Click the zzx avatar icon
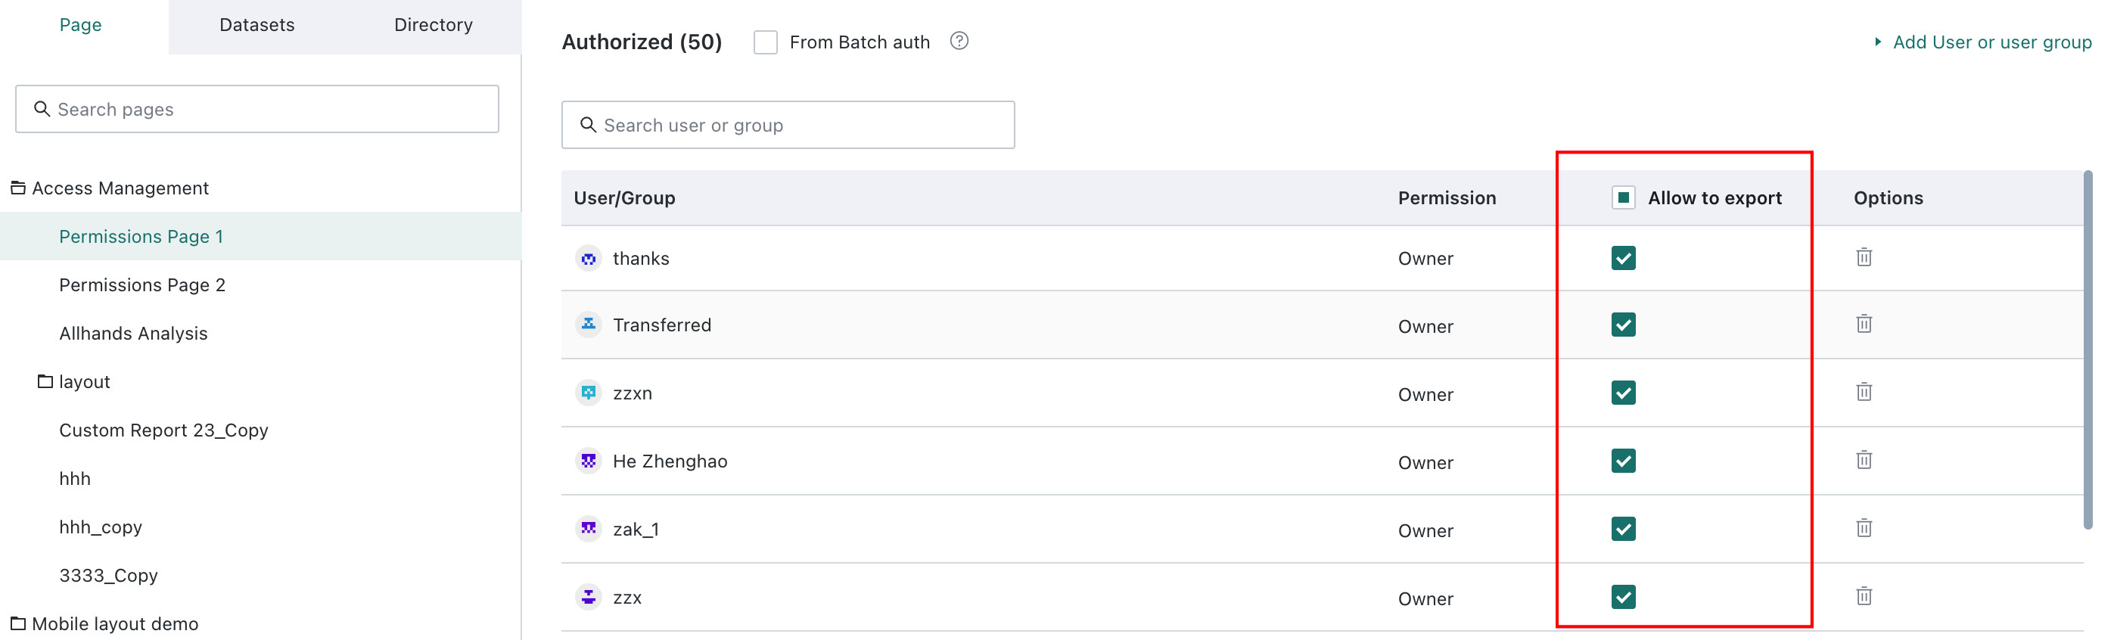2114x640 pixels. pyautogui.click(x=589, y=598)
